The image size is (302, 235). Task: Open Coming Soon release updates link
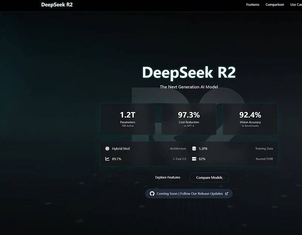189,194
